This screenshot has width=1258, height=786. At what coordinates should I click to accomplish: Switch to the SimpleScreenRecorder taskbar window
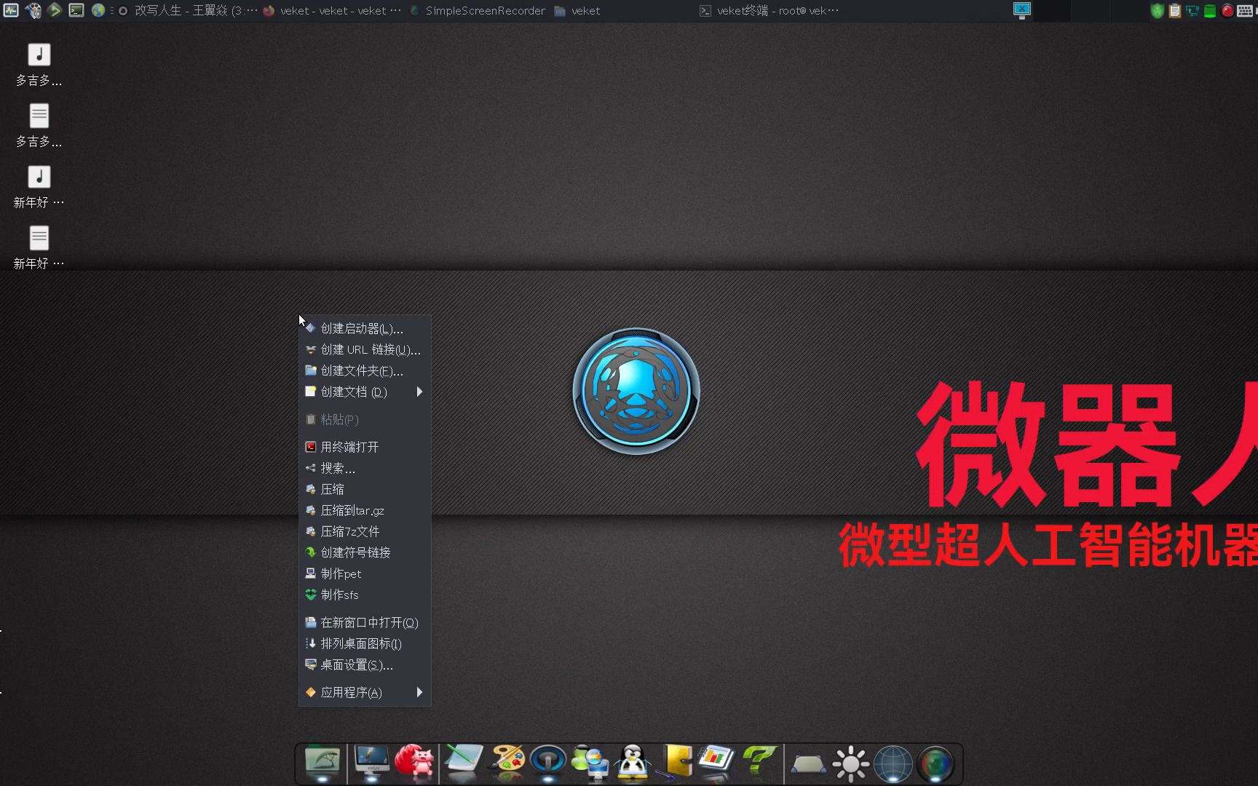tap(478, 11)
